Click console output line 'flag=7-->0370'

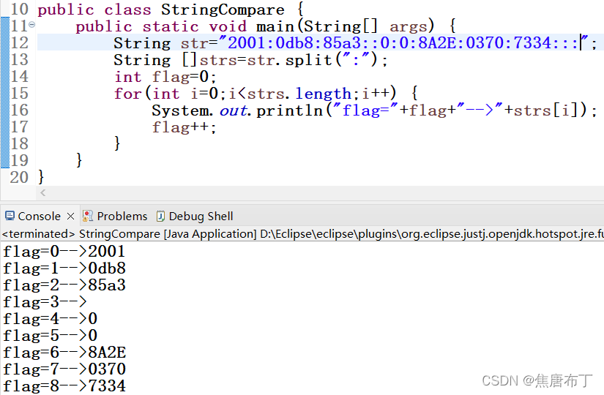(x=64, y=369)
